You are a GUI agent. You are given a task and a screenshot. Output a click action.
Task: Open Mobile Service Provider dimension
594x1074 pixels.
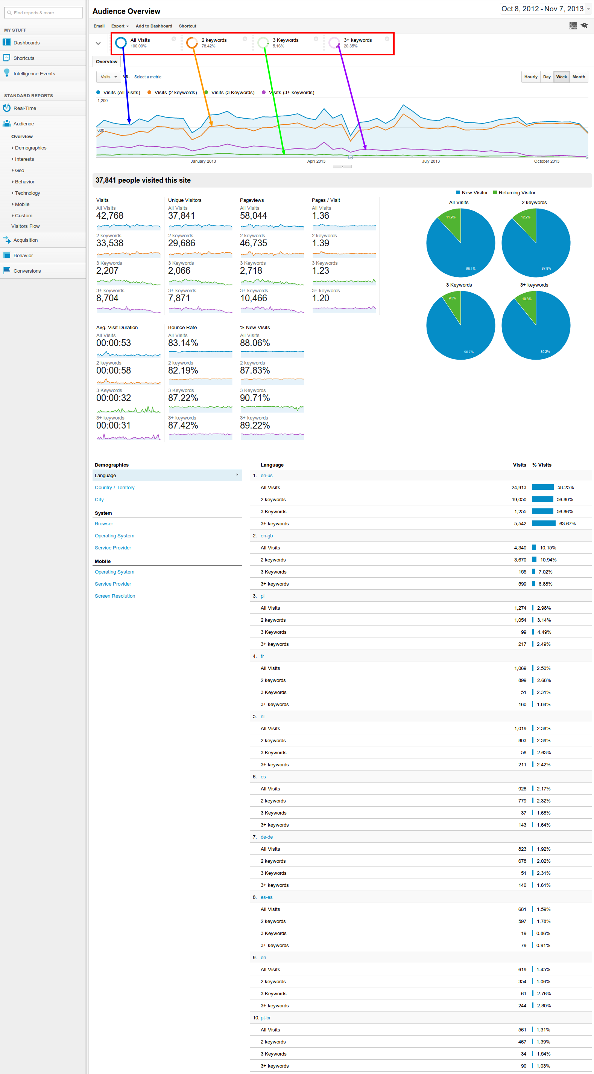click(113, 584)
